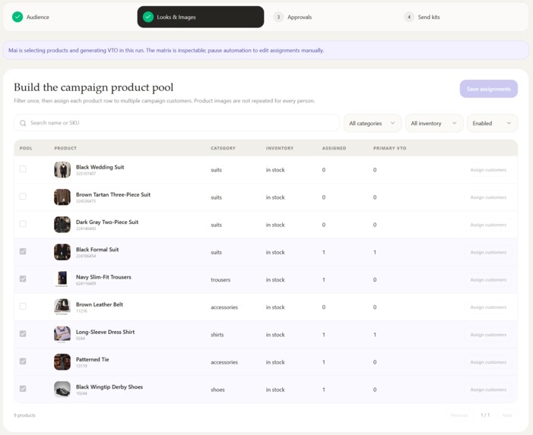This screenshot has height=435, width=533.
Task: Click the Navy Slim-Fit Trousers product name
Action: [x=103, y=277]
